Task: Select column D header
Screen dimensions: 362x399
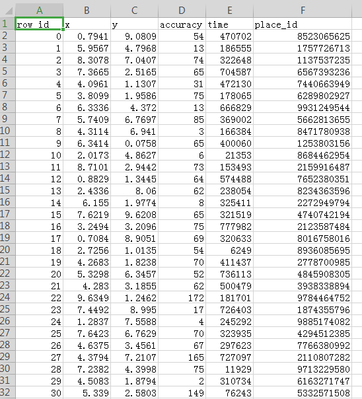Action: point(182,11)
